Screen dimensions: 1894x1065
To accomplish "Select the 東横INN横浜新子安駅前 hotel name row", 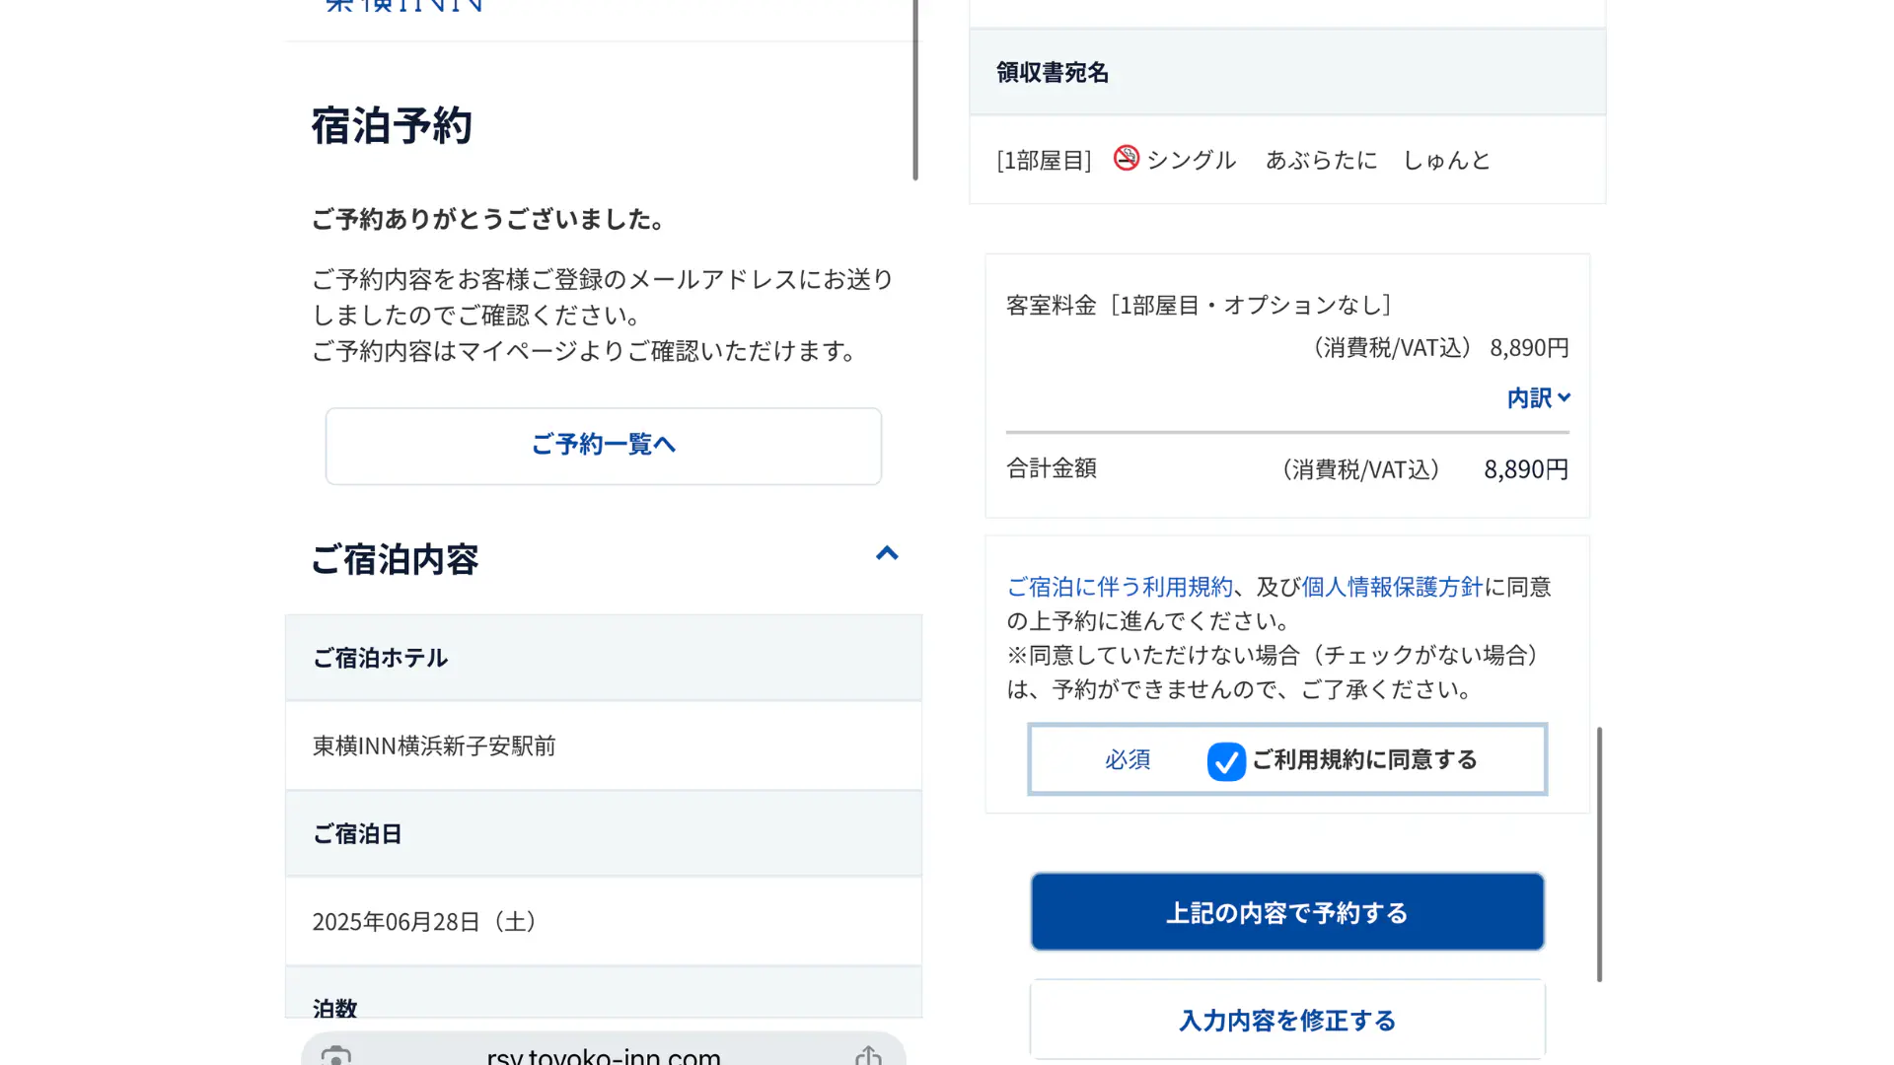I will 434,746.
